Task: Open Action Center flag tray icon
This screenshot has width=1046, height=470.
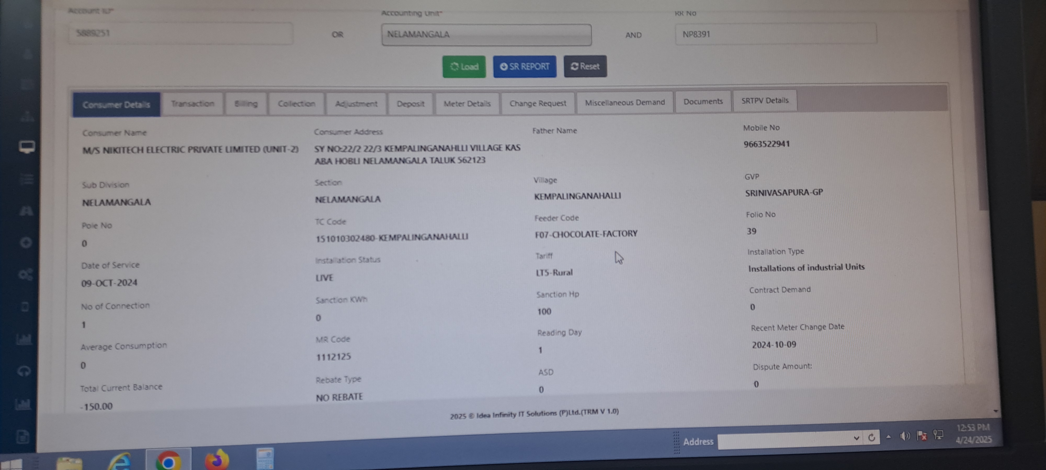Action: 922,436
